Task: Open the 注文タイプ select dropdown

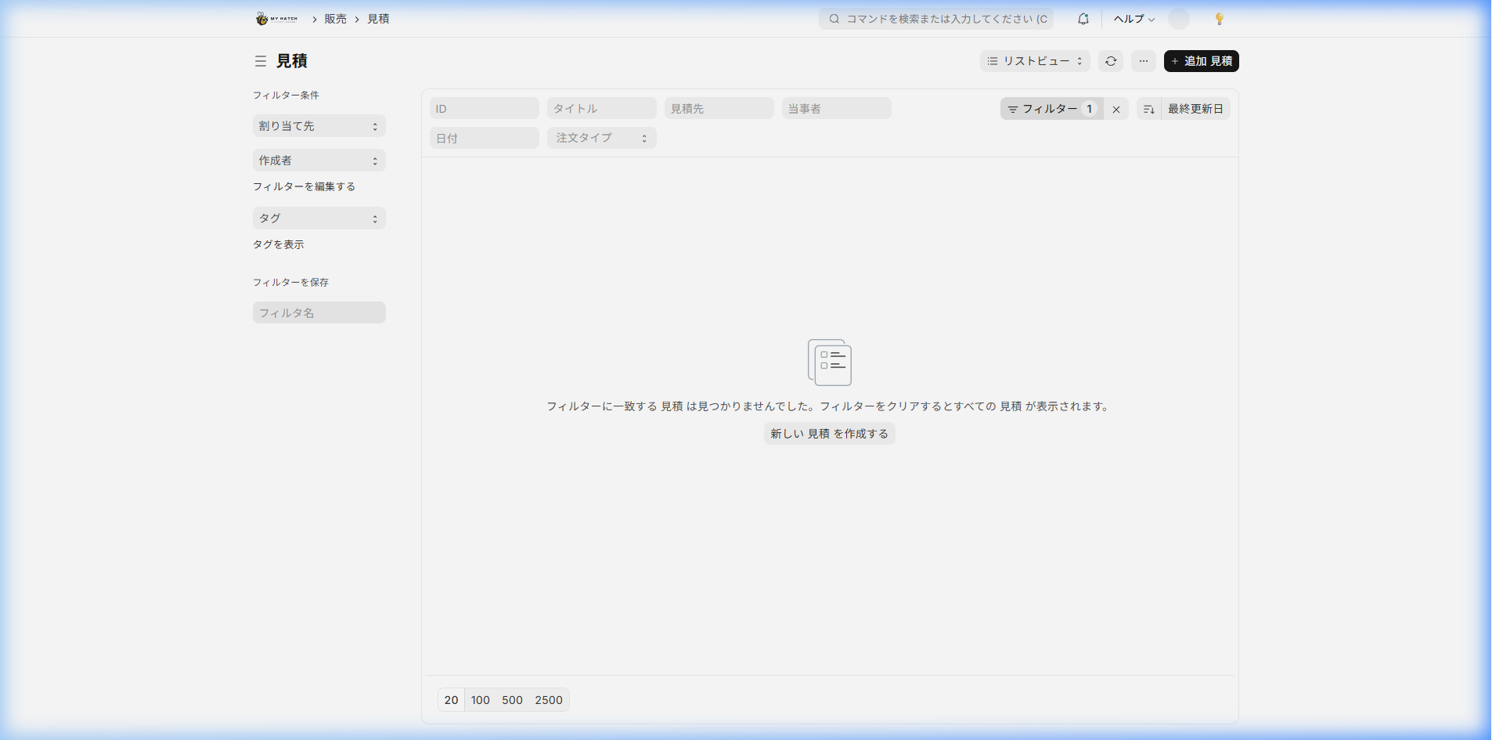Action: [x=601, y=138]
